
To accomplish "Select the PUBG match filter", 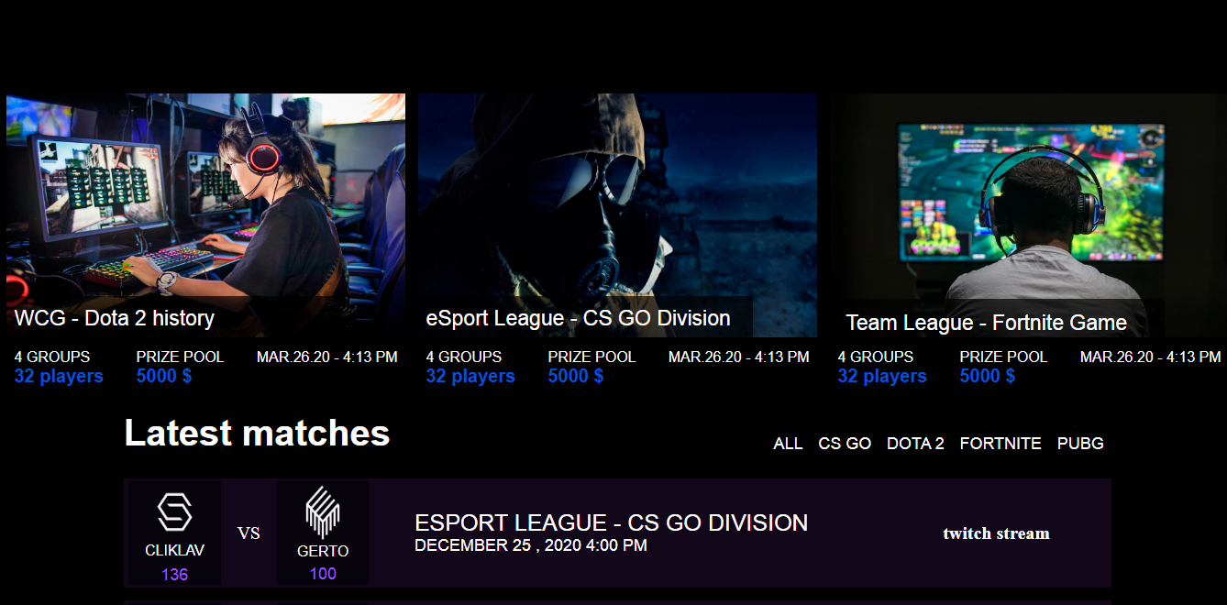I will [1080, 443].
